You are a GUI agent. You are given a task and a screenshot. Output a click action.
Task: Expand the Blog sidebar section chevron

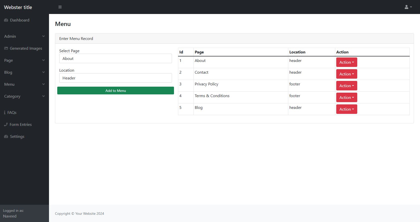tap(43, 72)
